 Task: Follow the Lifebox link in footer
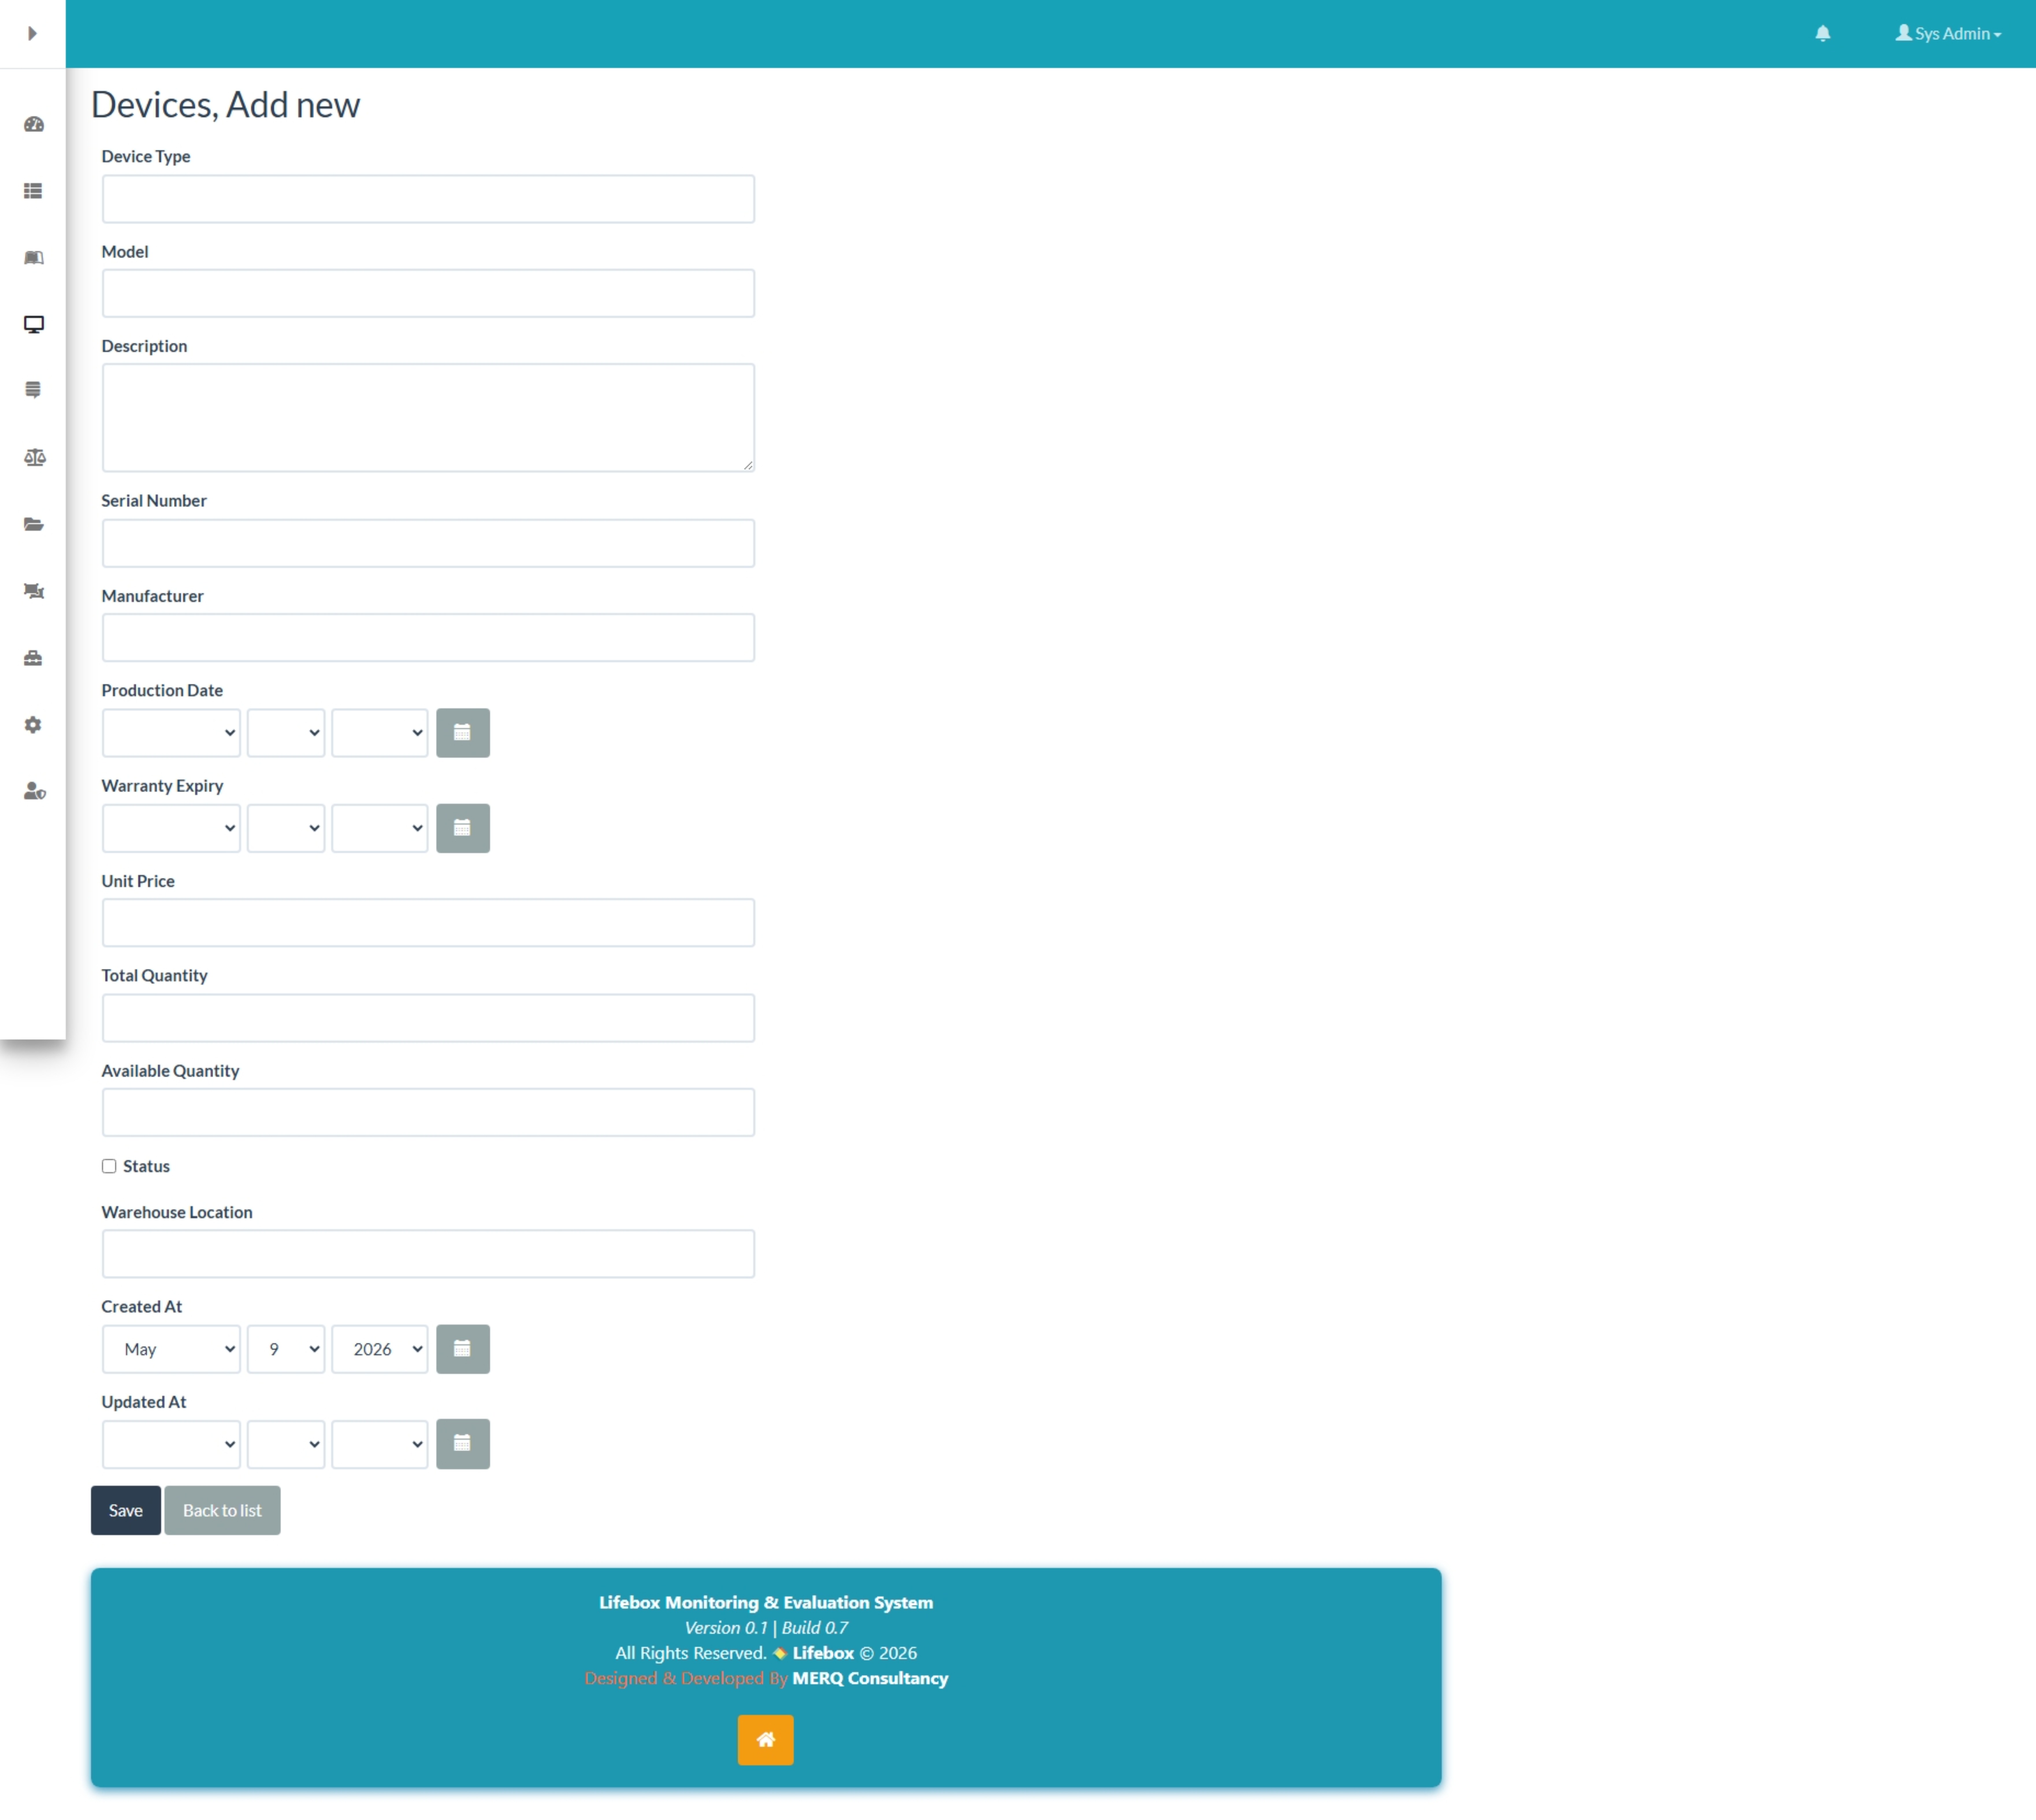[x=823, y=1653]
